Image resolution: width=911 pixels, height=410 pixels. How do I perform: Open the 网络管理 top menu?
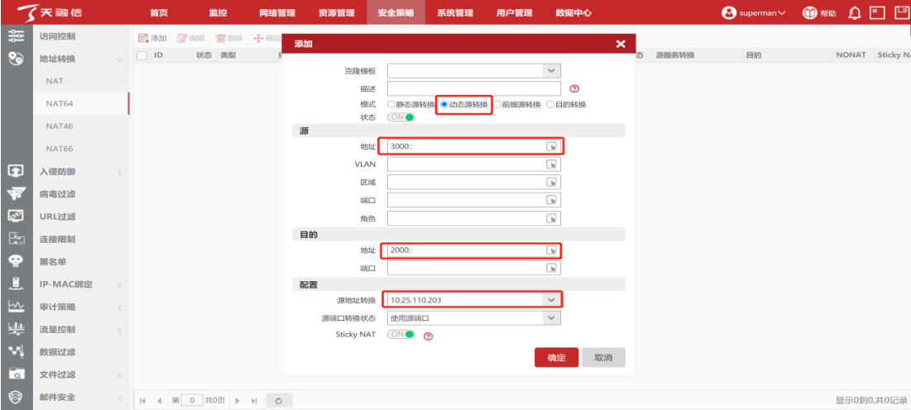tap(277, 12)
